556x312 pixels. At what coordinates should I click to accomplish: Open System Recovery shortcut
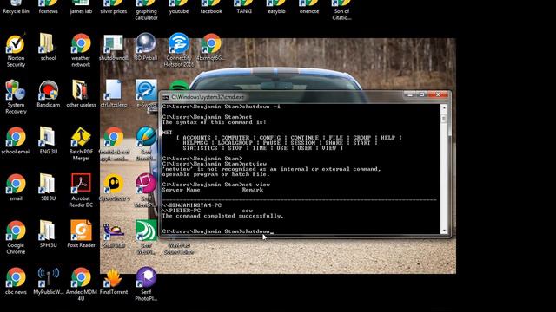point(16,97)
